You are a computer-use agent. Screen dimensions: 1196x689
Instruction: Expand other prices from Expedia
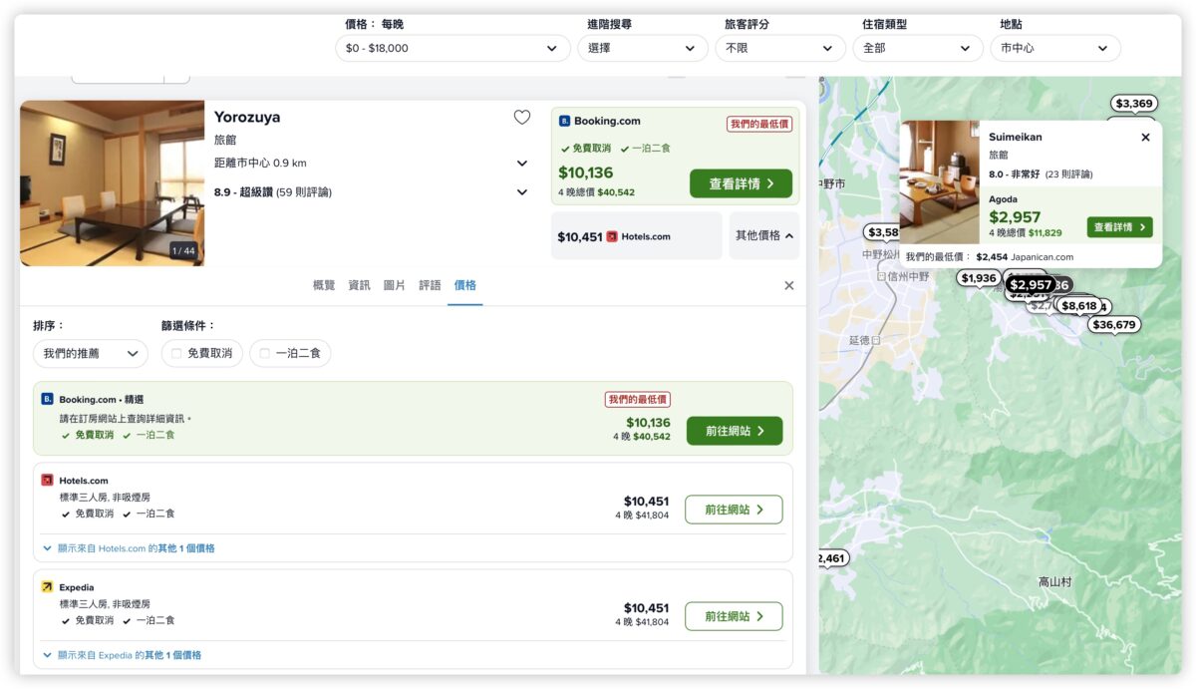pos(122,655)
